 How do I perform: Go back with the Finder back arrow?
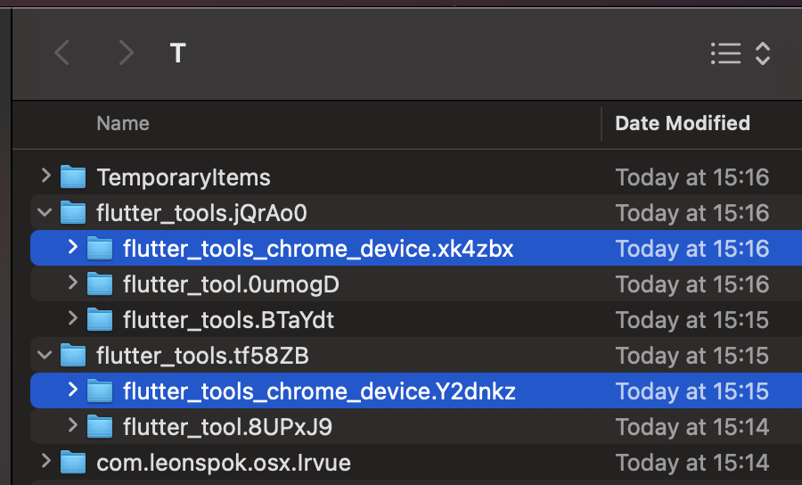point(61,53)
